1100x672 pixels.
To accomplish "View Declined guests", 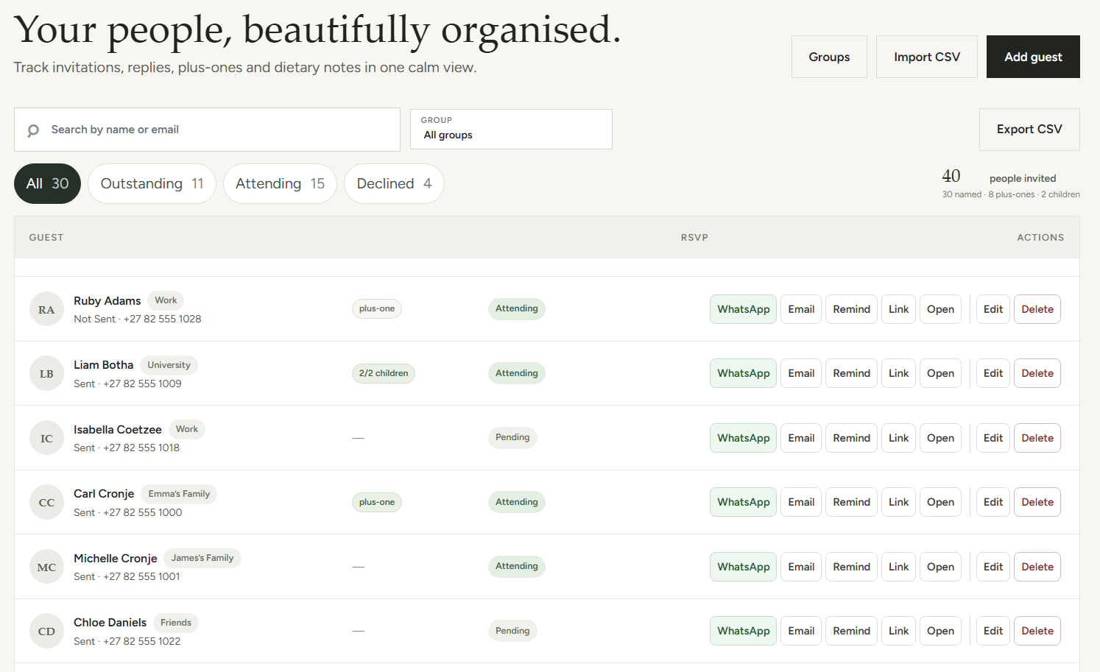I will 394,183.
